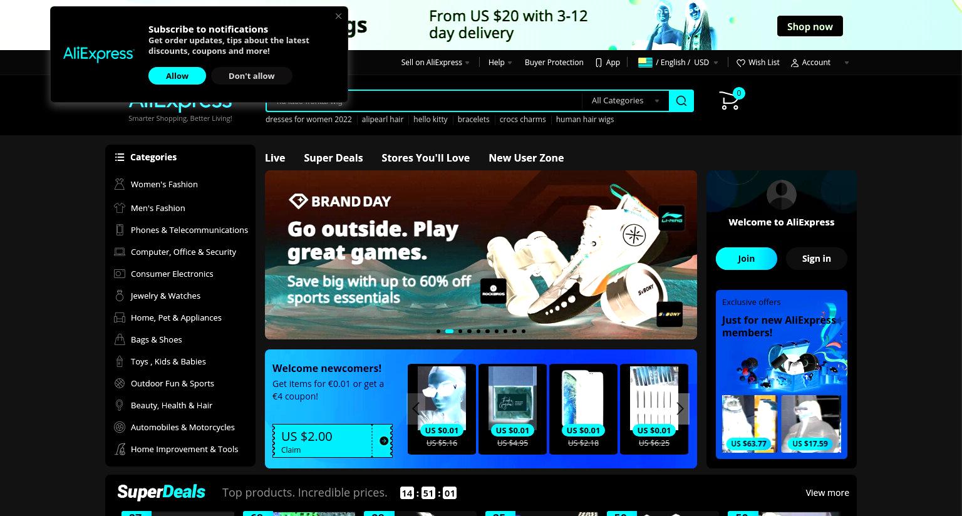Open the language and currency dropdown

[678, 63]
